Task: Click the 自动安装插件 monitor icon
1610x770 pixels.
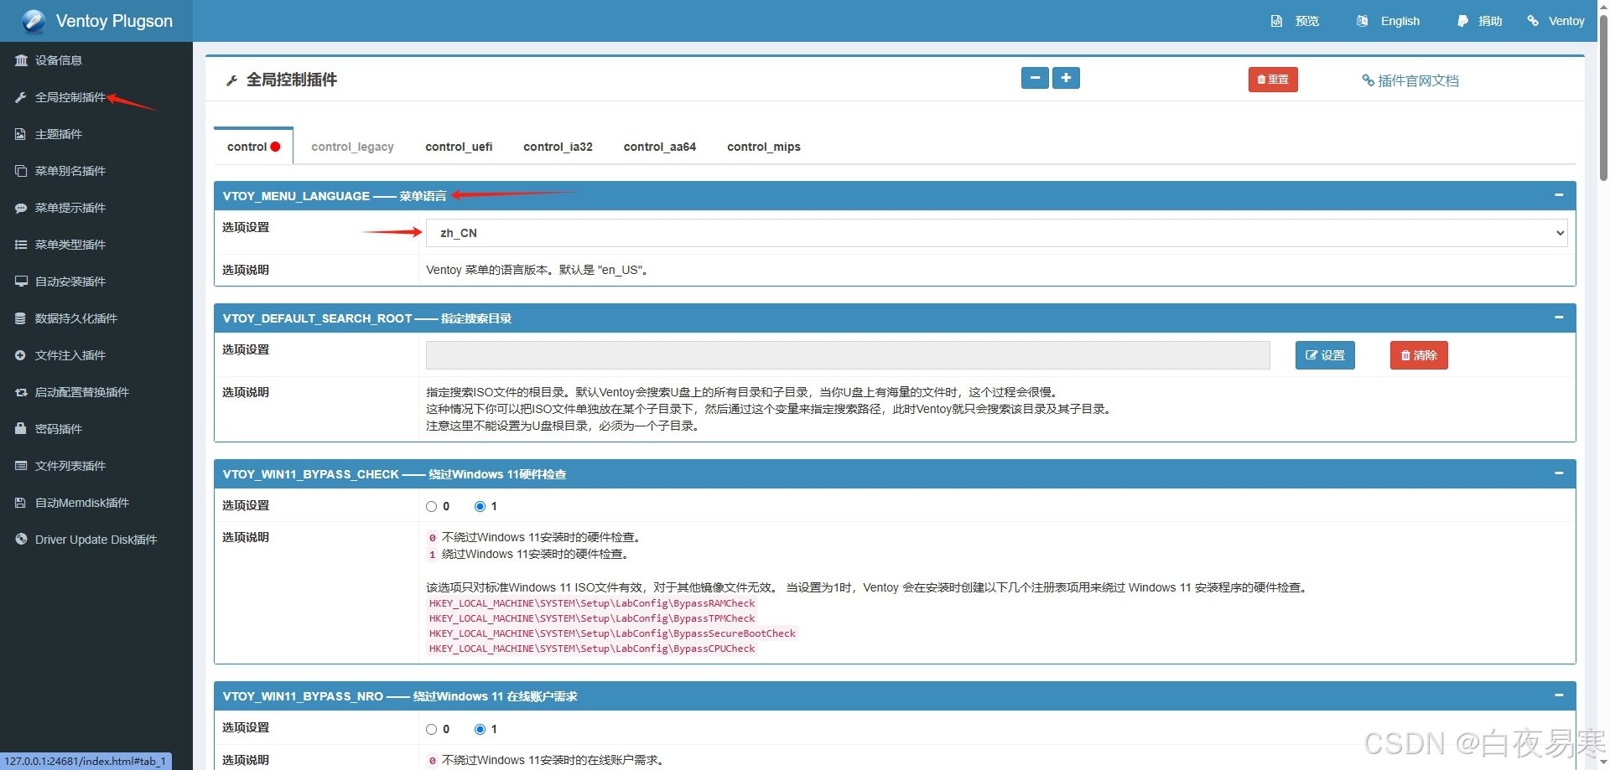Action: pos(21,282)
